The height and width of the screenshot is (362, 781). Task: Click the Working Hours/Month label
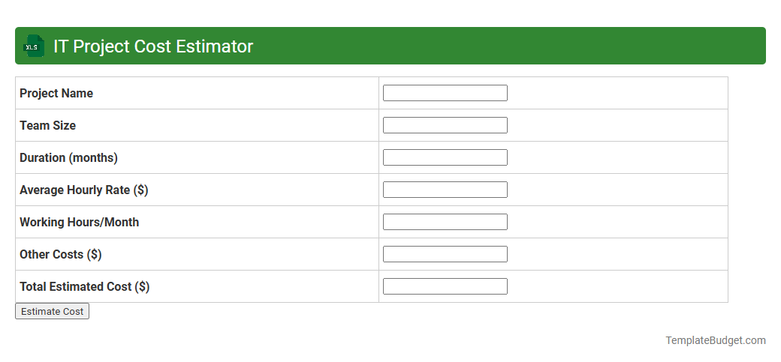[x=79, y=223]
